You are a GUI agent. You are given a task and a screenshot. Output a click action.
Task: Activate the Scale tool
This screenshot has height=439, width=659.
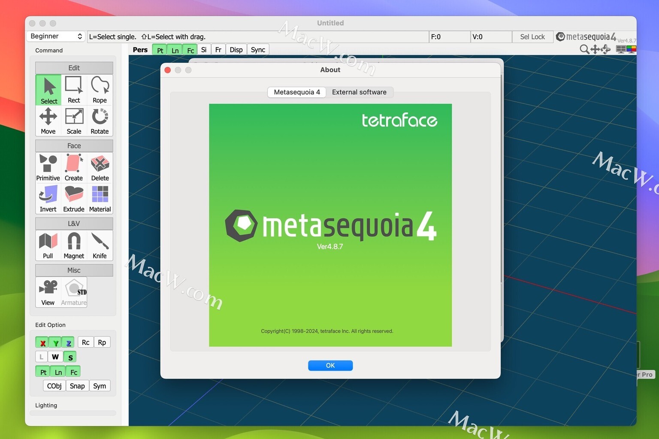74,121
